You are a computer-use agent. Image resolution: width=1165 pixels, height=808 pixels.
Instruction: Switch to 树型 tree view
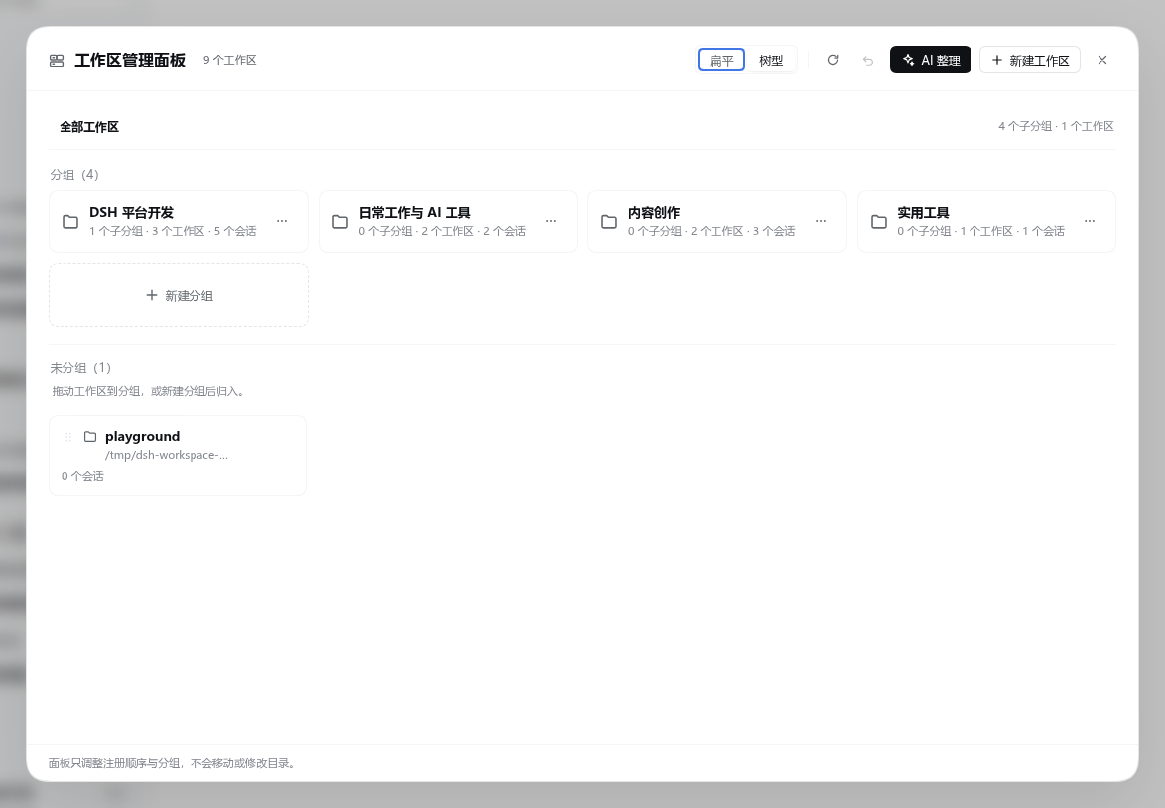coord(770,61)
